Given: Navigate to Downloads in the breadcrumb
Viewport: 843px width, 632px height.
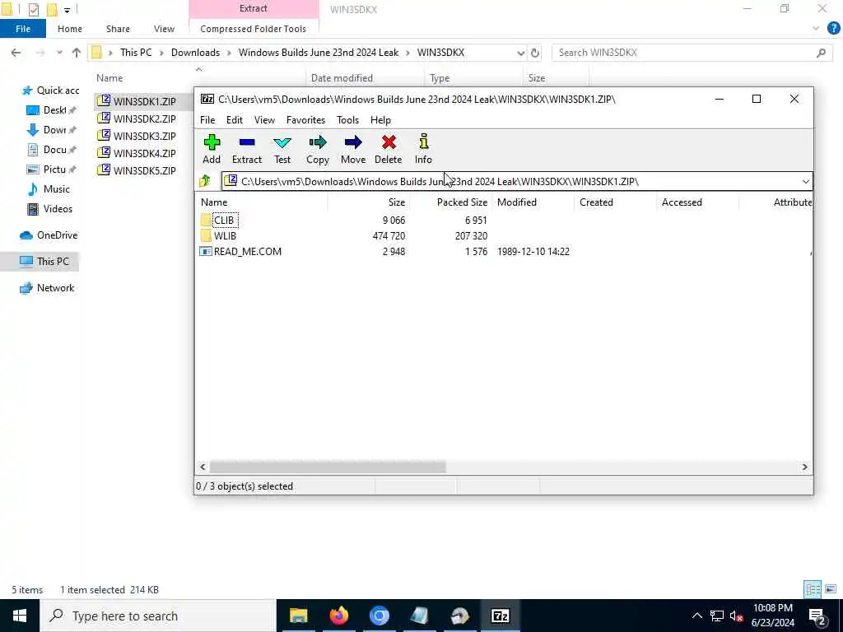Looking at the screenshot, I should tap(195, 52).
